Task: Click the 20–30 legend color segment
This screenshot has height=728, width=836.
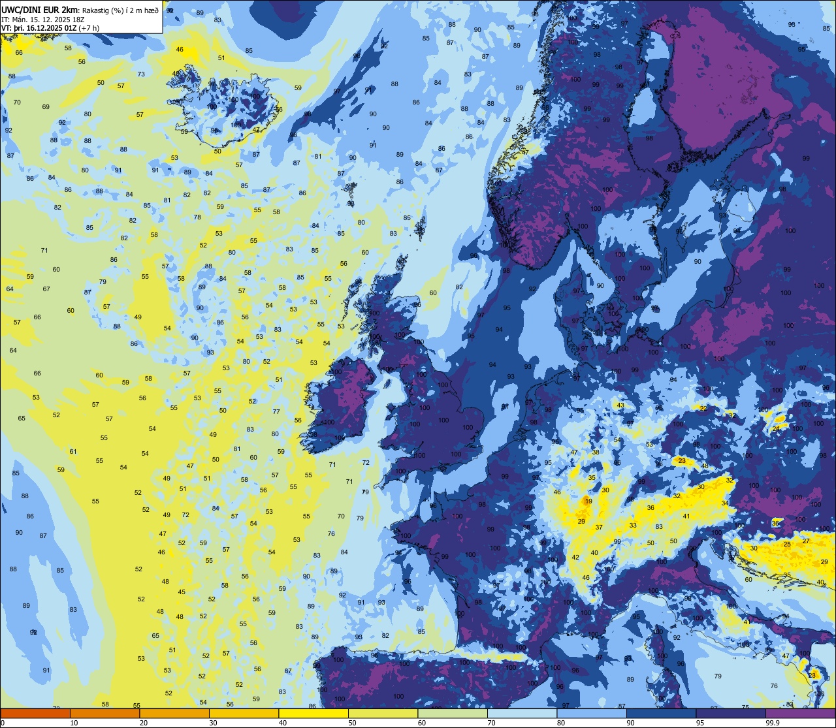Action: pos(174,714)
